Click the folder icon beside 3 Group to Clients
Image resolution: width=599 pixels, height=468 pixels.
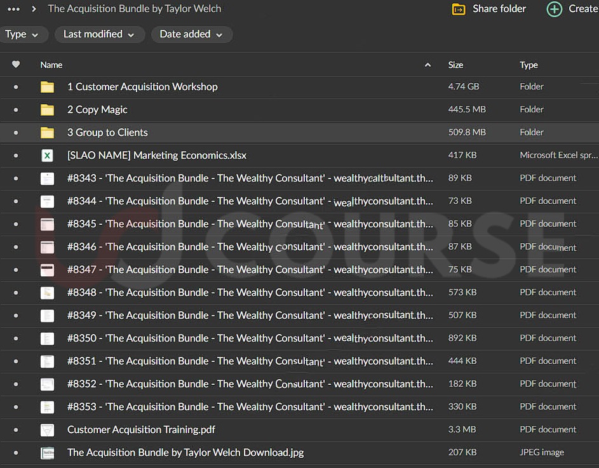(x=47, y=133)
